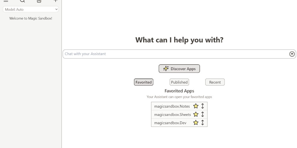Toggle favorite star for magicsandbox.Dev
Viewport: 297px width, 148px height.
[x=196, y=123]
